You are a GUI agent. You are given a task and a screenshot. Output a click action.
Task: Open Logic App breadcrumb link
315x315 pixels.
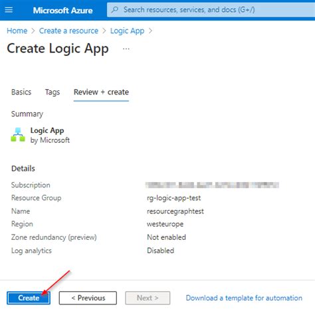[x=127, y=31]
